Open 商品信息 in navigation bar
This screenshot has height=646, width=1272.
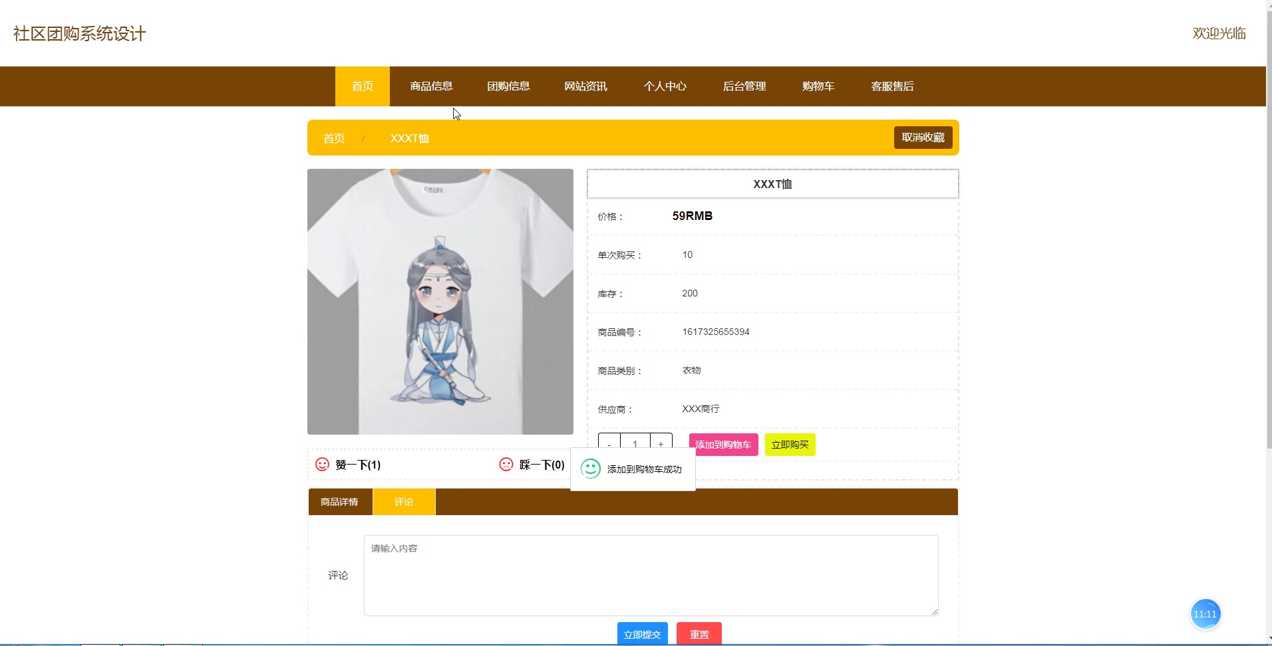tap(431, 86)
